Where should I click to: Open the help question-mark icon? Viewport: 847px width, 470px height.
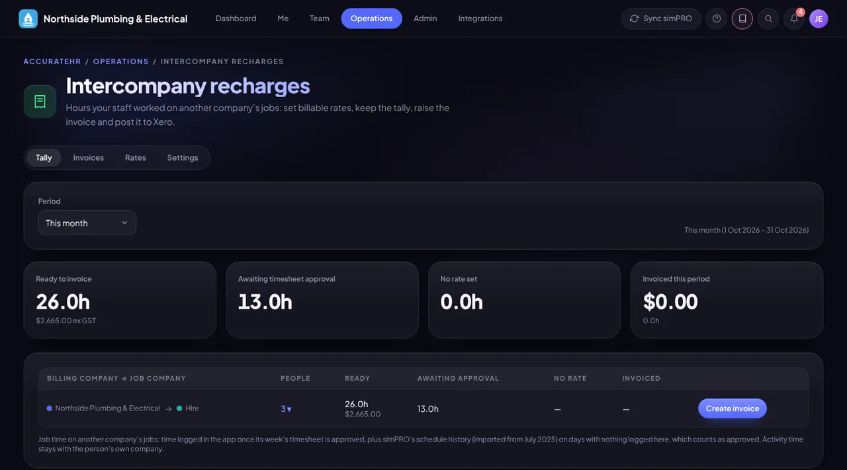click(x=717, y=19)
